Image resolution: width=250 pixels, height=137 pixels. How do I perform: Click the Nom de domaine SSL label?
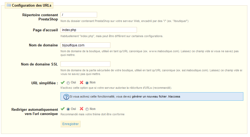coord(39,64)
